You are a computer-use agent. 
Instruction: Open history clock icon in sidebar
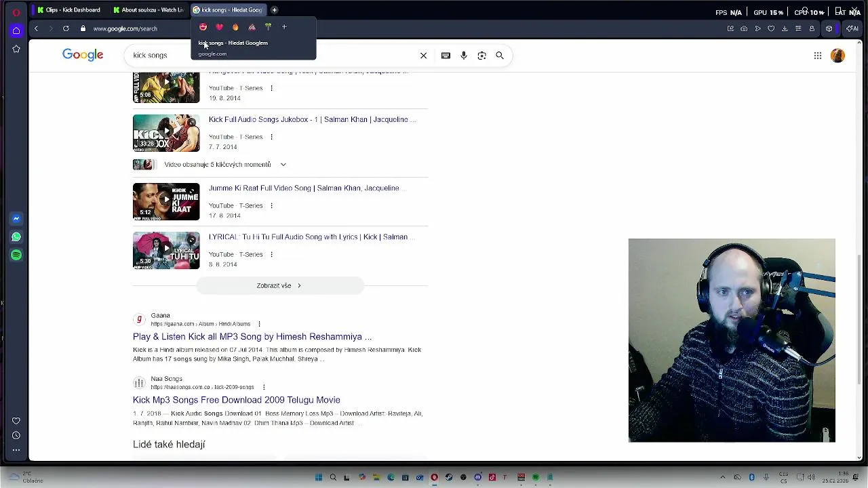16,436
